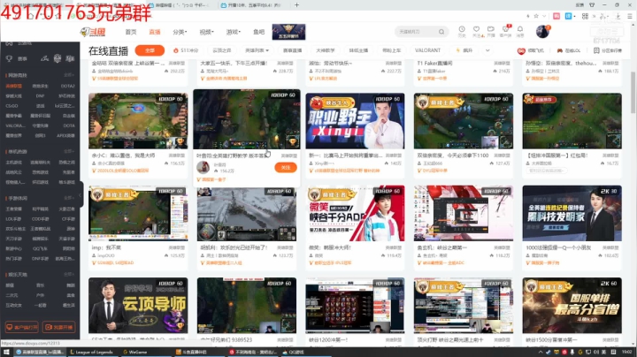Open the 余小C stream thumbnail
The image size is (637, 357).
(x=138, y=121)
